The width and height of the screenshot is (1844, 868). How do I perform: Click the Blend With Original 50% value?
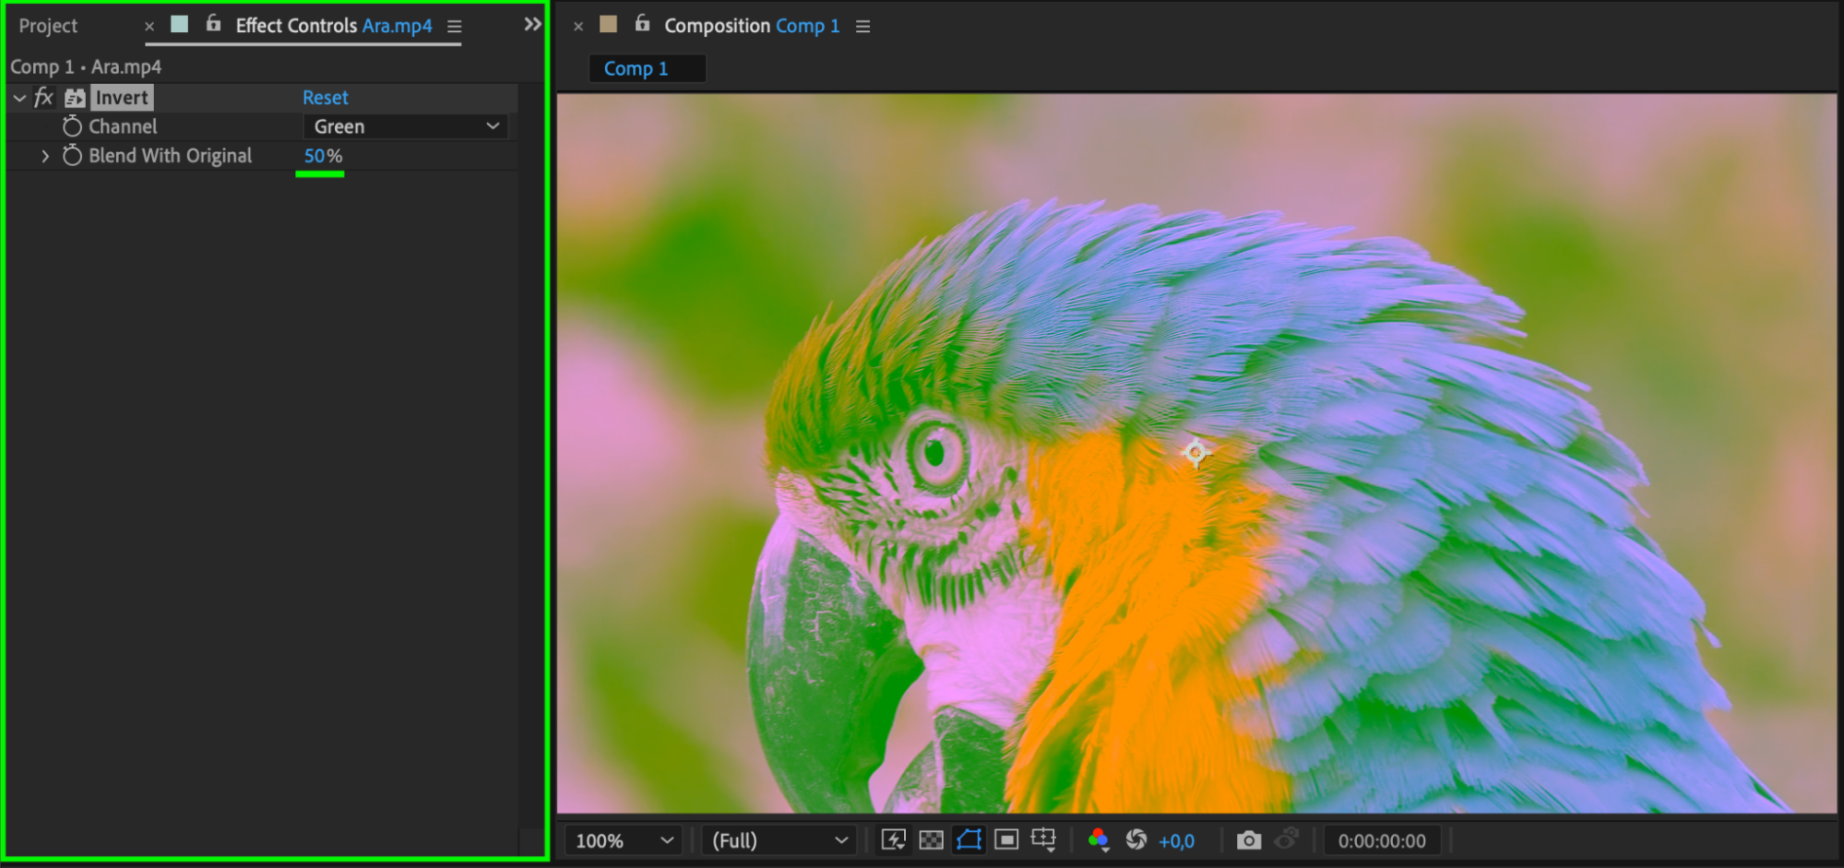pyautogui.click(x=315, y=156)
